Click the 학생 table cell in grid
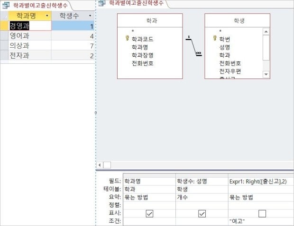The width and height of the screenshot is (294, 226). click(x=202, y=189)
